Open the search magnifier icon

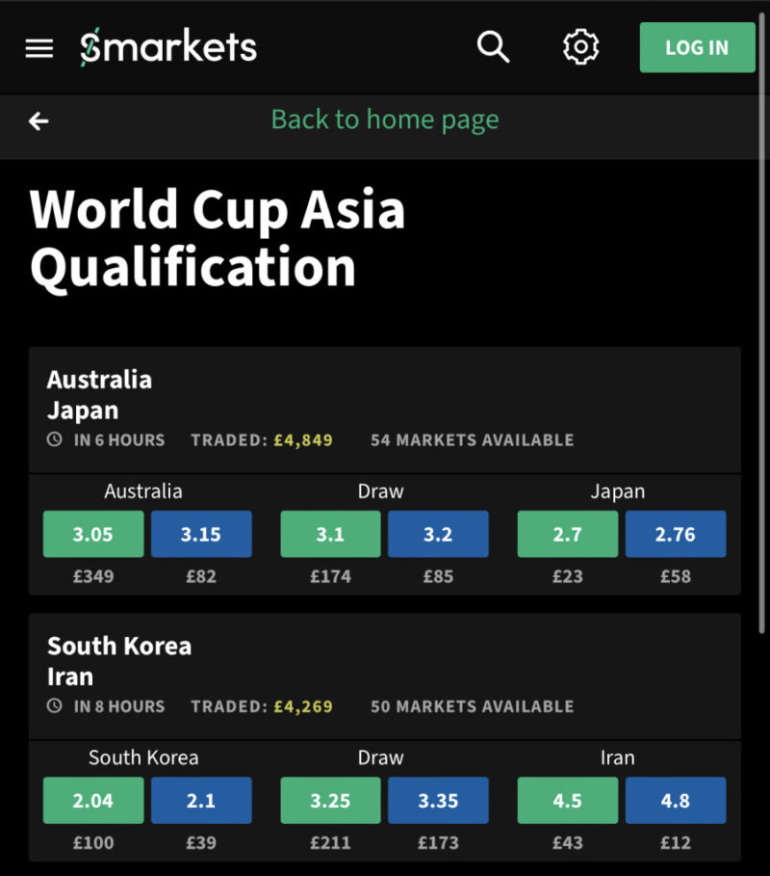tap(493, 46)
